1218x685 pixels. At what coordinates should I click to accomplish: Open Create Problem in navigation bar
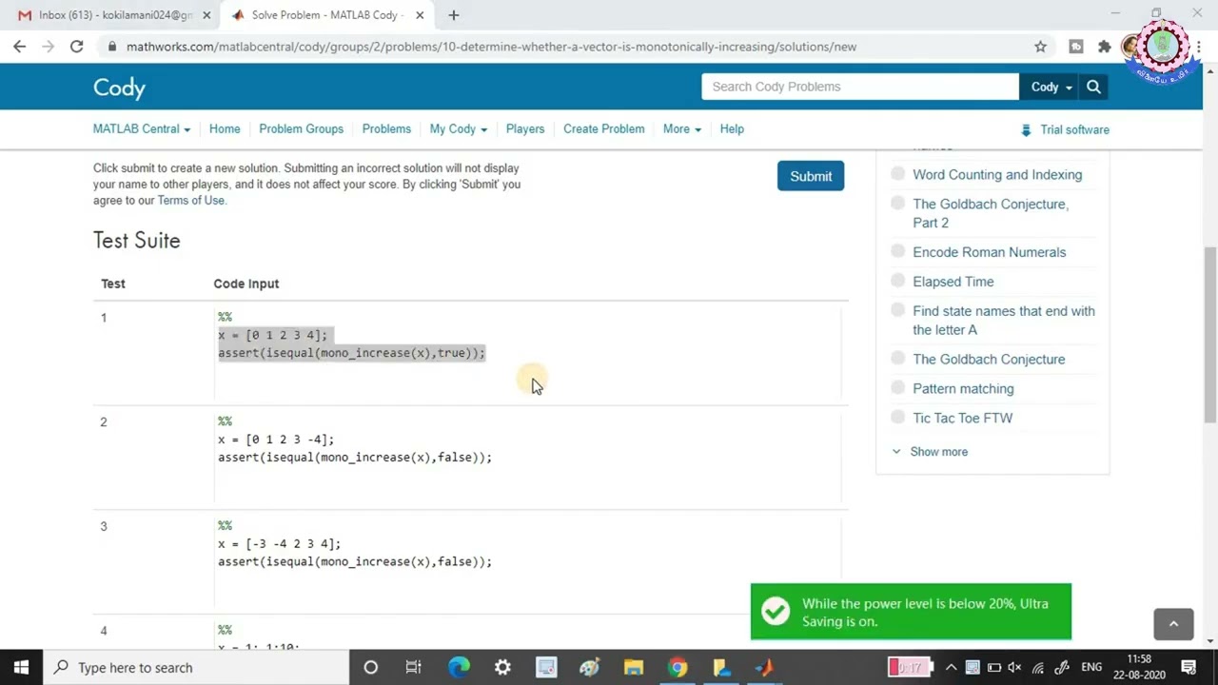(x=603, y=128)
